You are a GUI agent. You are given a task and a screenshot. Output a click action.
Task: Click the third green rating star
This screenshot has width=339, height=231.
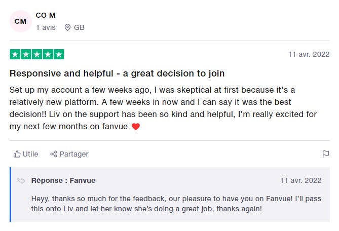coord(37,54)
